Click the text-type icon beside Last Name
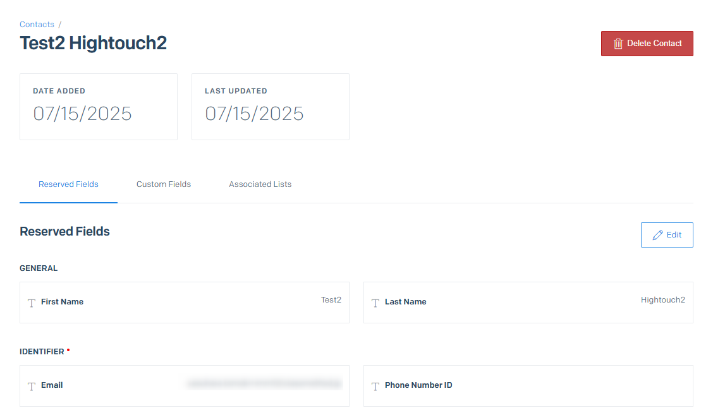The image size is (713, 408). click(375, 303)
